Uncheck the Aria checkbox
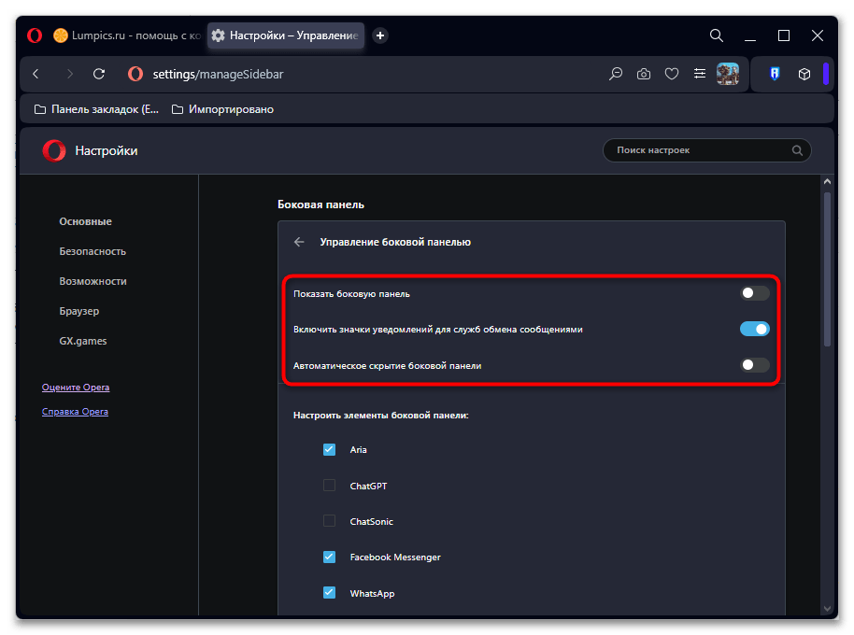854x635 pixels. coord(329,449)
